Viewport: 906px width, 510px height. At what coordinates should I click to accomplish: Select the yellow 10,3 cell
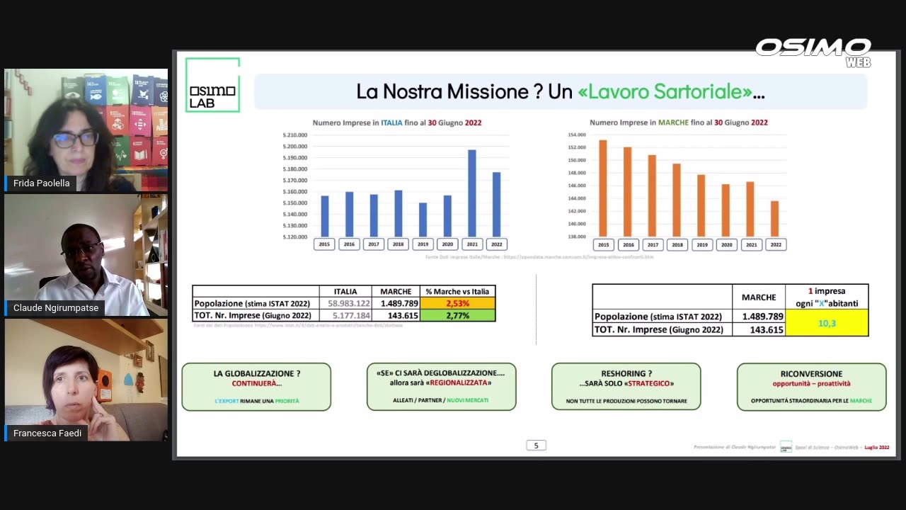tap(827, 323)
